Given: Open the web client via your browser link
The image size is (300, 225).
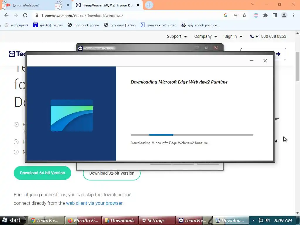Looking at the screenshot, I should (x=94, y=203).
